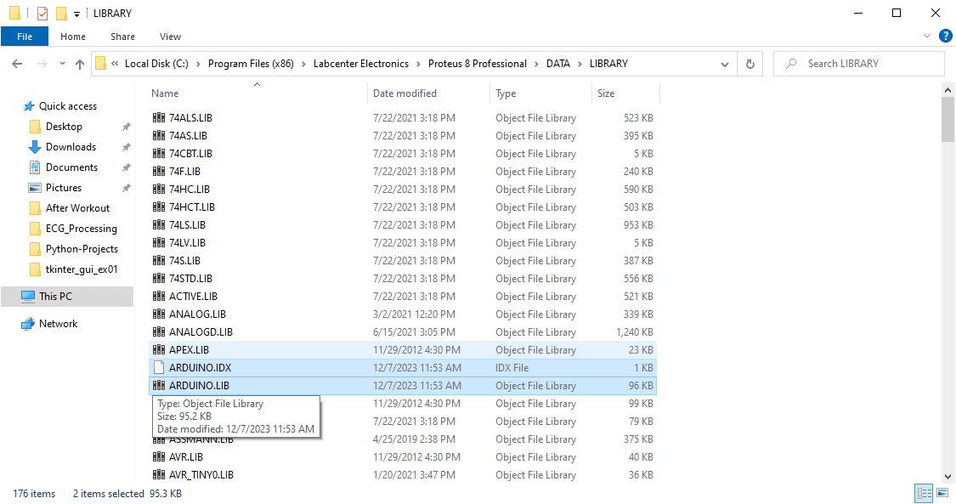The width and height of the screenshot is (956, 504).
Task: Sort files by the Date modified column
Action: click(x=404, y=93)
